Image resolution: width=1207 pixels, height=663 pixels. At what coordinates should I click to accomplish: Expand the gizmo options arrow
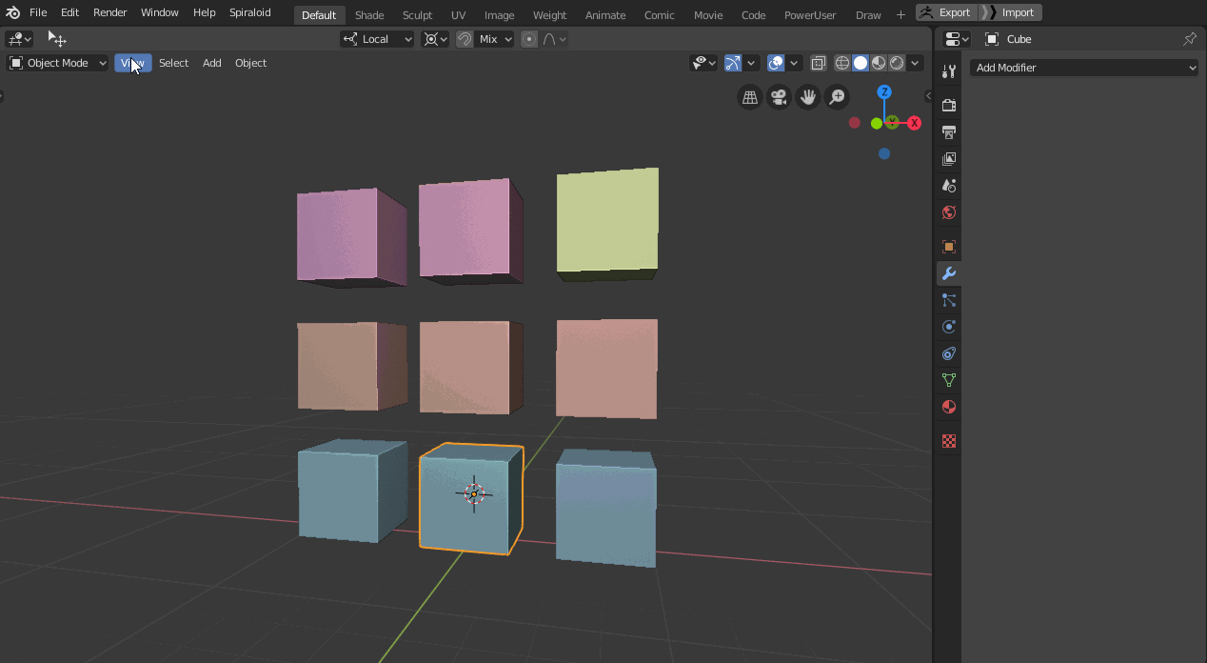tap(751, 63)
